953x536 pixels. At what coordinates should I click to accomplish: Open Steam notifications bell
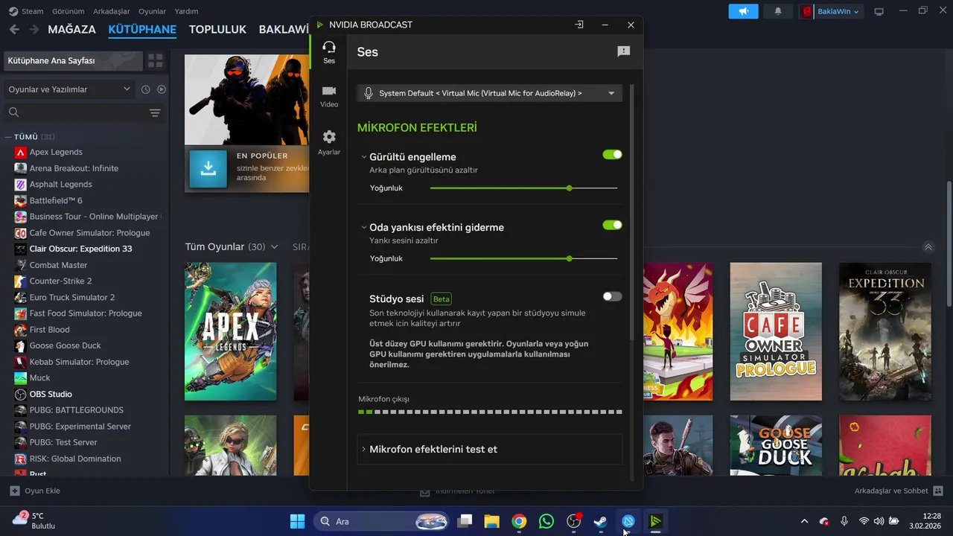[778, 11]
